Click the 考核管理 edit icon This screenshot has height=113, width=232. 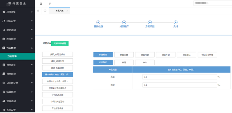[4, 39]
